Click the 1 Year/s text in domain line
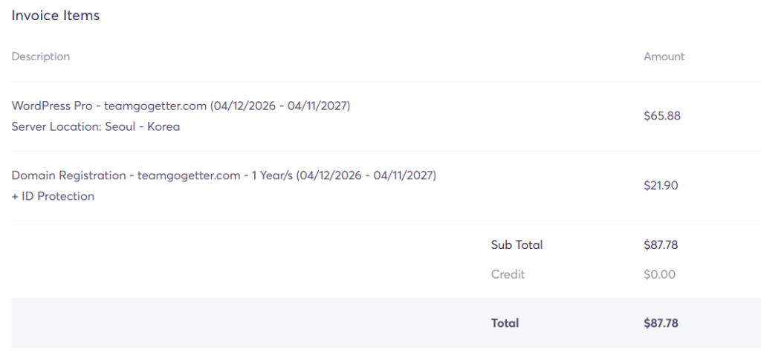Screen dimensions: 761x353 click(x=272, y=175)
